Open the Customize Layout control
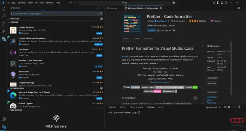This screenshot has height=131, width=246. (214, 3)
